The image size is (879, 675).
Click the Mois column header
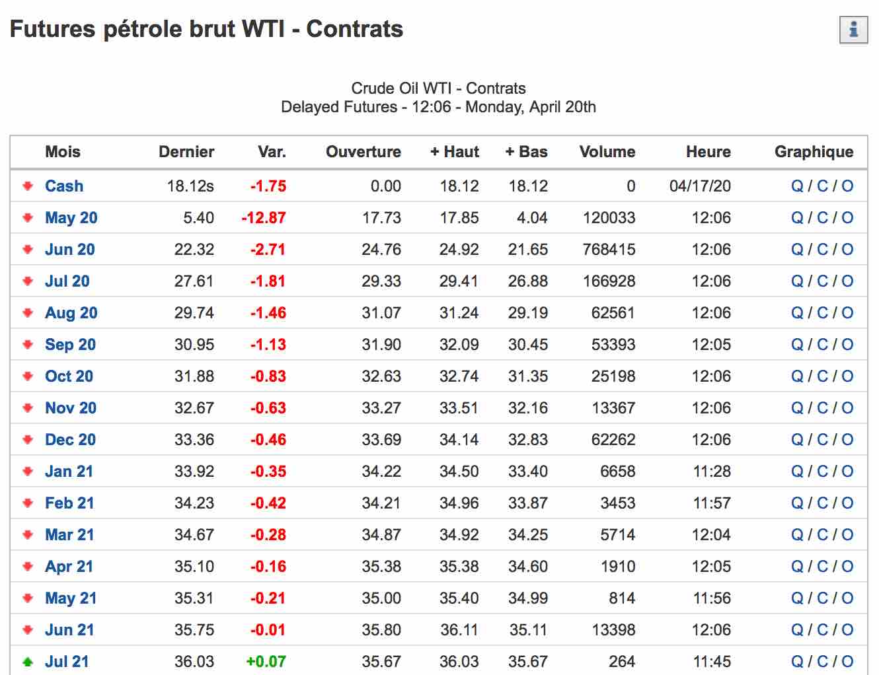(63, 152)
